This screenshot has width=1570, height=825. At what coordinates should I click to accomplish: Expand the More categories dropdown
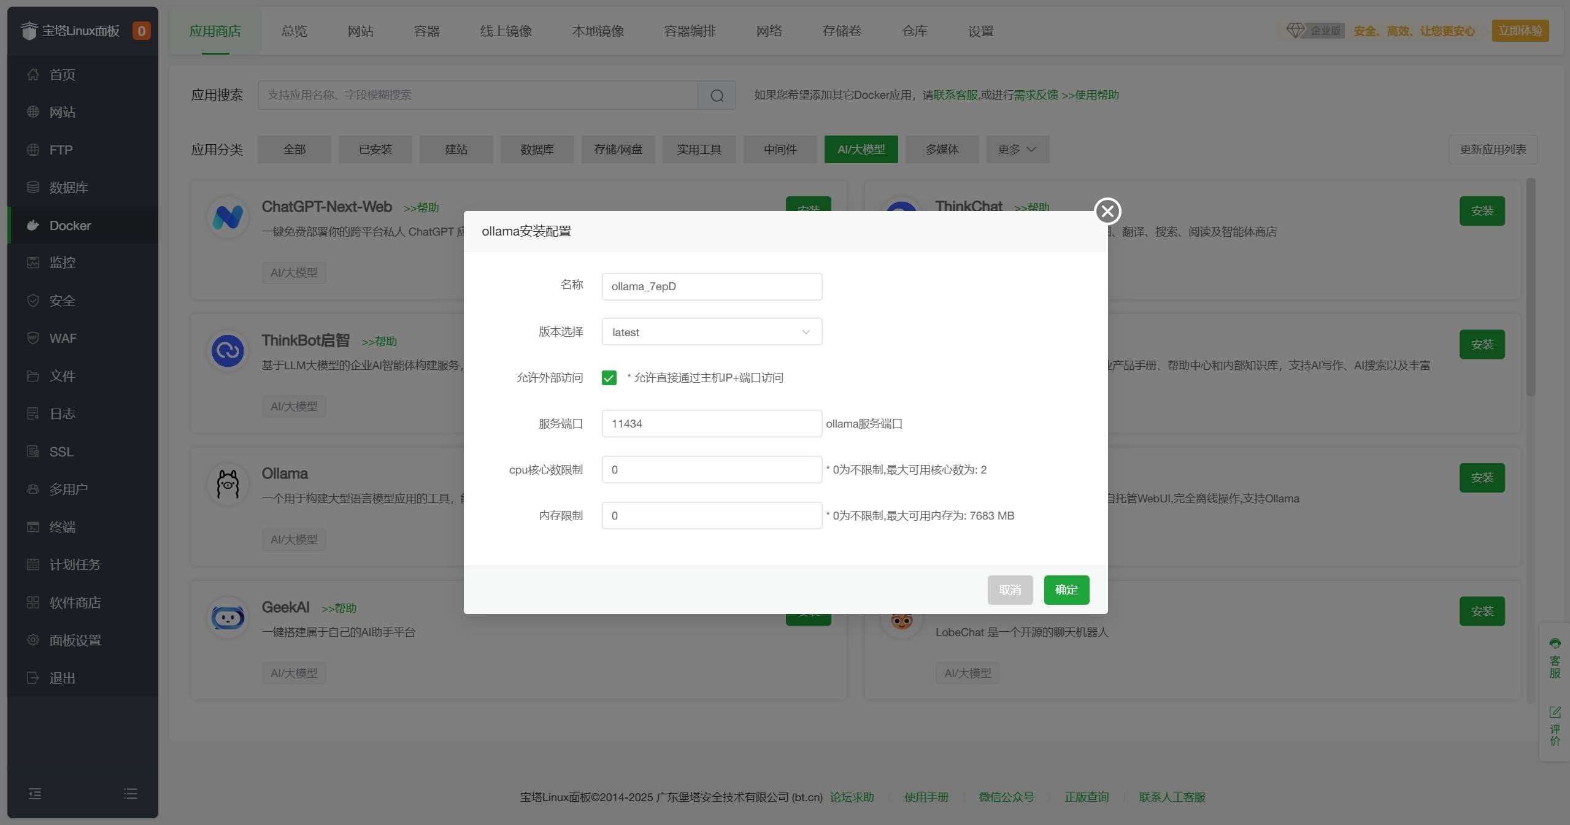pos(1017,150)
